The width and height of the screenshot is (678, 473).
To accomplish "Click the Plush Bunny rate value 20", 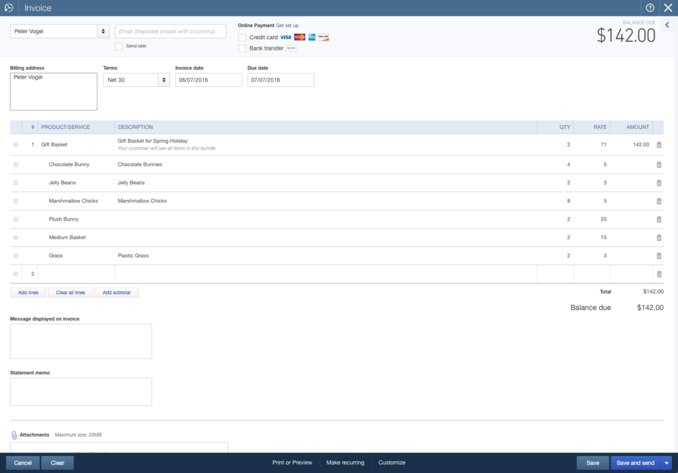I will pos(603,219).
